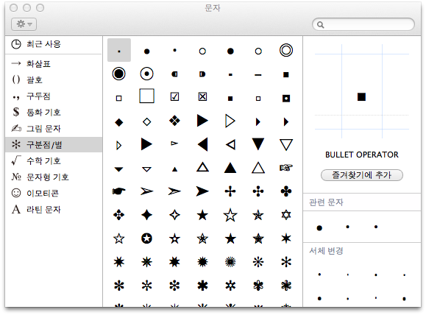
Task: Select the large white star outline character
Action: [230, 215]
